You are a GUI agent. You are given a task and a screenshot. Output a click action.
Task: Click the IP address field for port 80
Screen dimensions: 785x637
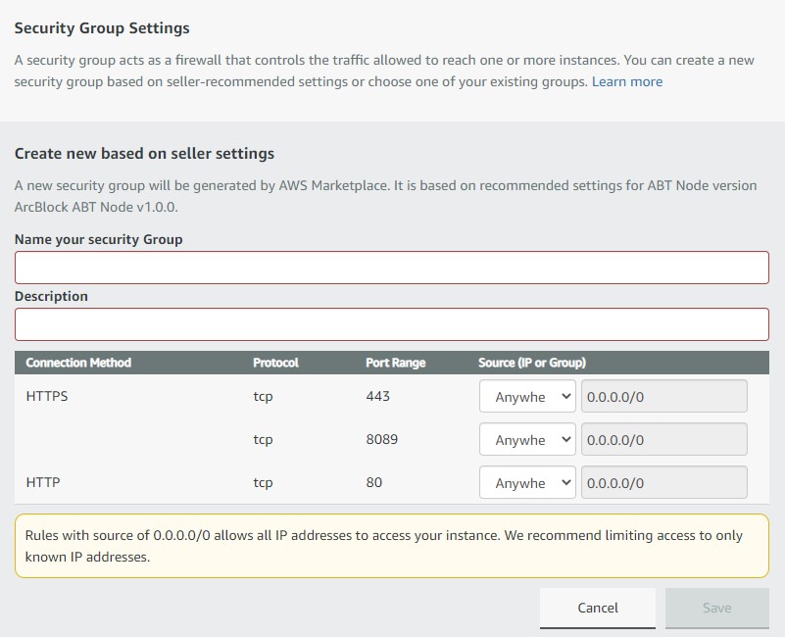tap(663, 483)
